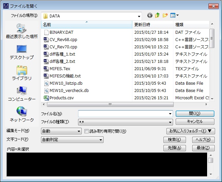Expand the DATA folder location dropdown
The height and width of the screenshot is (182, 222).
(139, 16)
